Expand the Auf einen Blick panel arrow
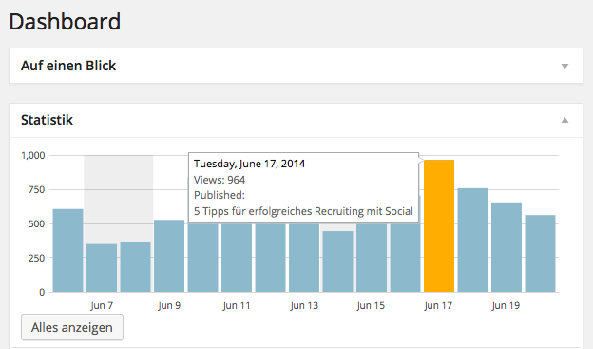 [x=564, y=67]
